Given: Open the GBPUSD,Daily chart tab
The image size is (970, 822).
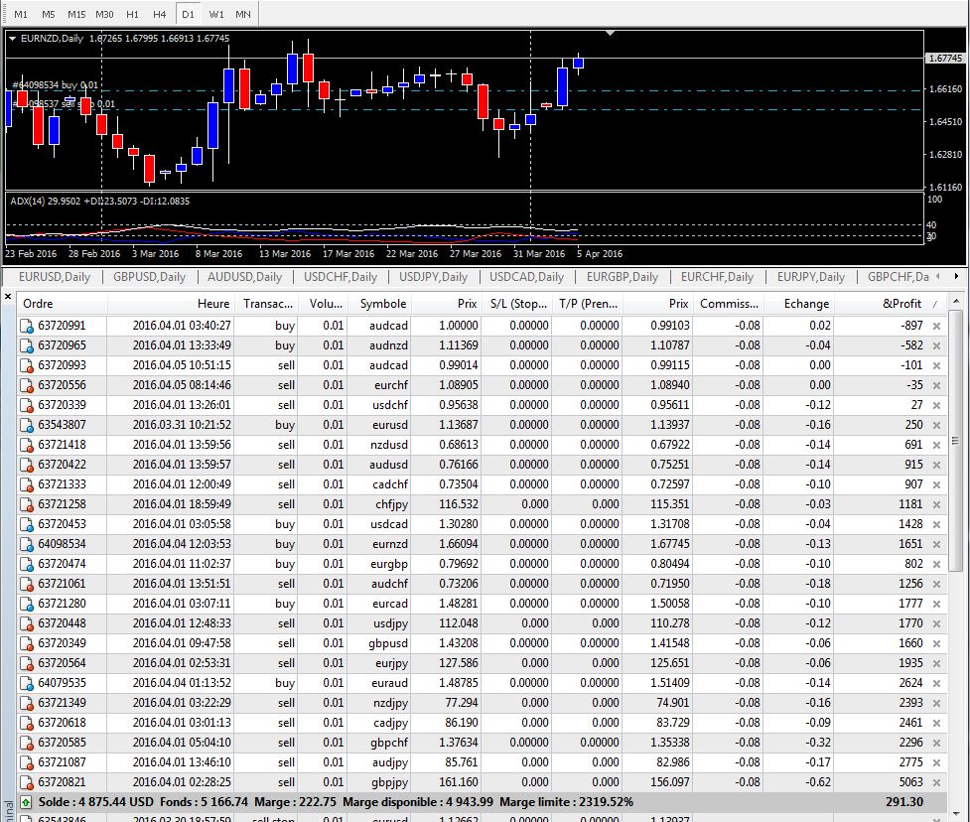Looking at the screenshot, I should click(149, 277).
